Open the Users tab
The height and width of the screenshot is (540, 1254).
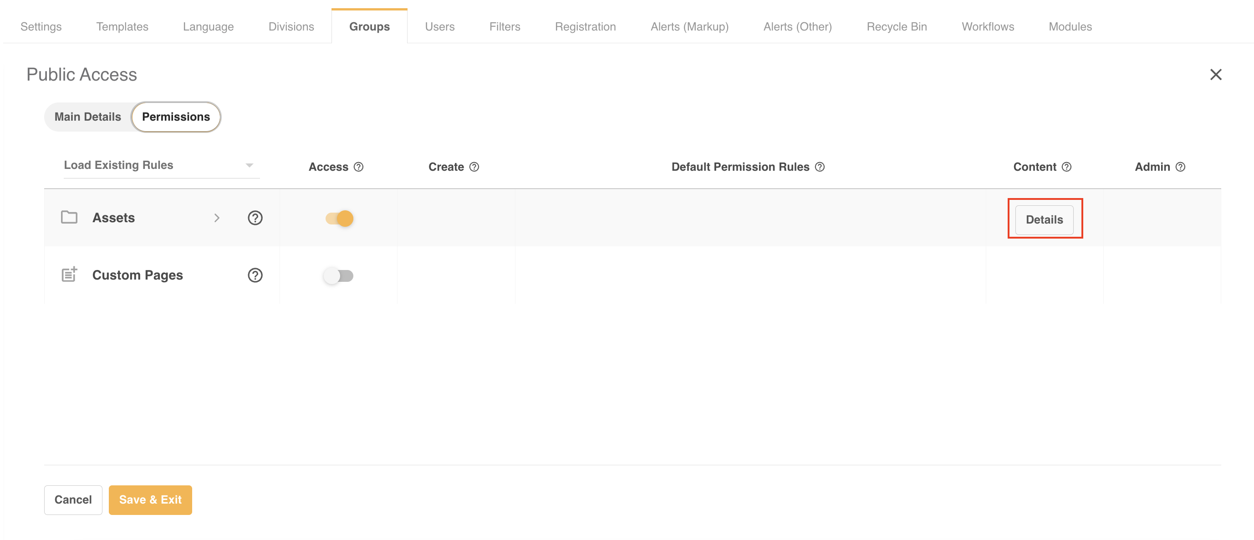439,27
